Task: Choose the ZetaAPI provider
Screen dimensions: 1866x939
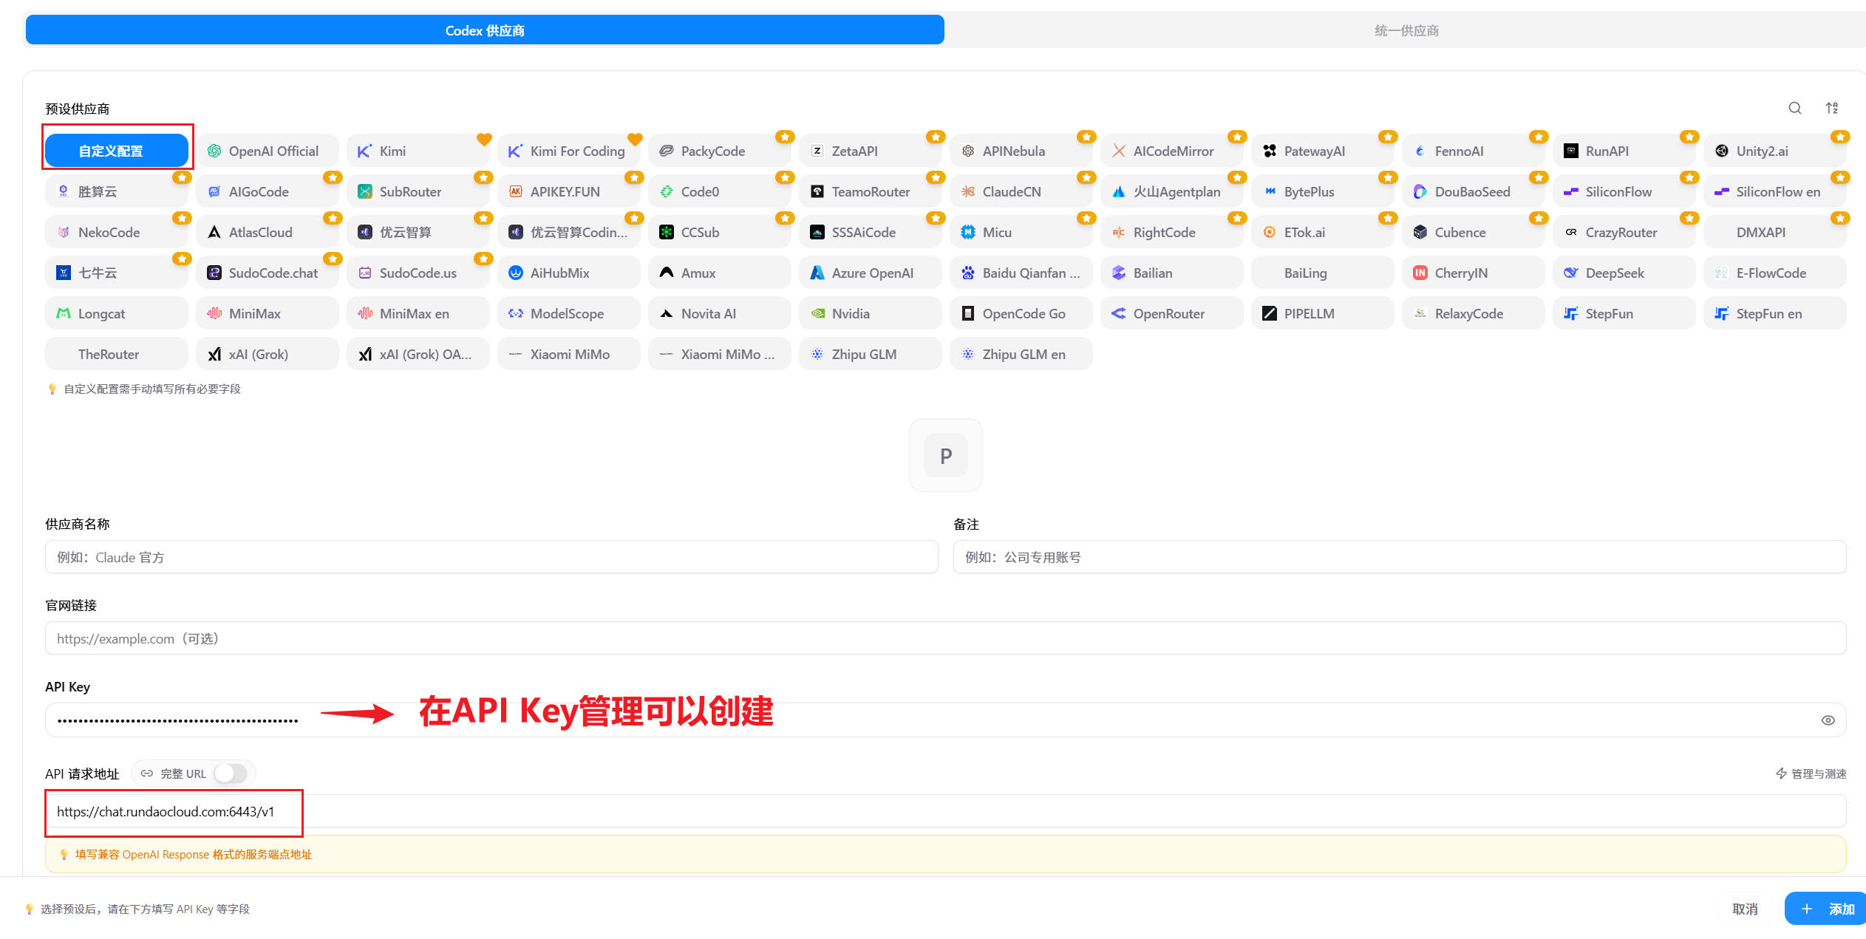Action: pyautogui.click(x=871, y=151)
